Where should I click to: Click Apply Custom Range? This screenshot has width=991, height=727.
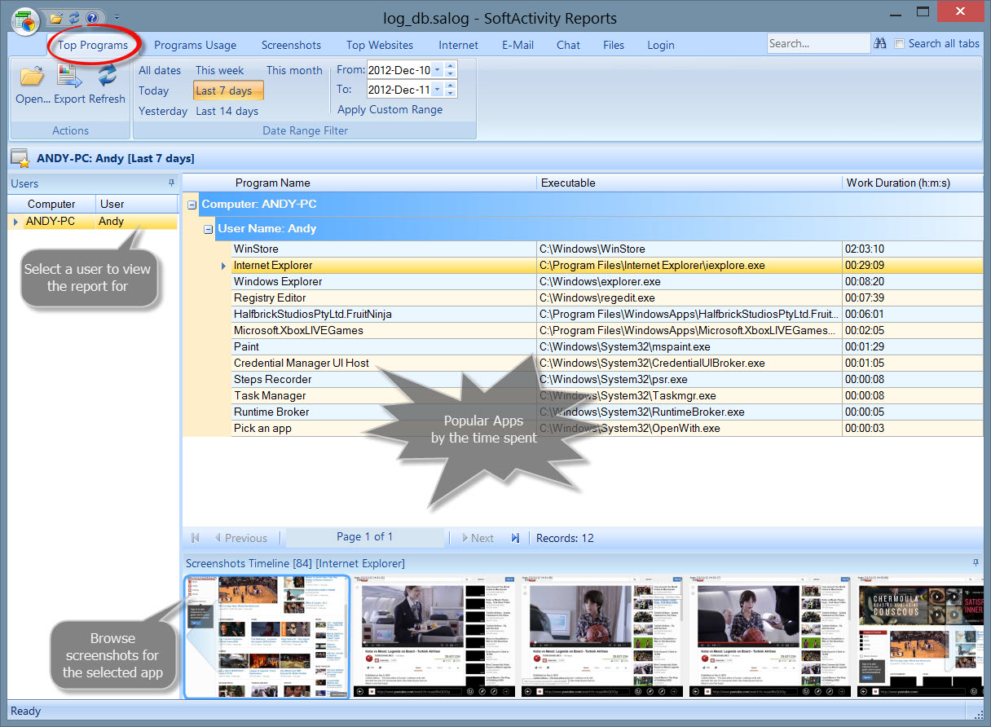(390, 109)
